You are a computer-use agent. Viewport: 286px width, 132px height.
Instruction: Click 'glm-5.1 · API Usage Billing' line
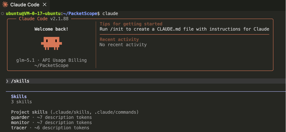click(51, 60)
